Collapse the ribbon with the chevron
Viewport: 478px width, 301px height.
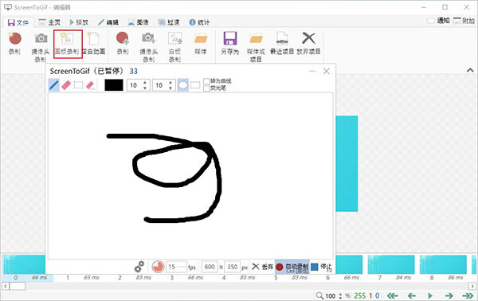coord(470,70)
